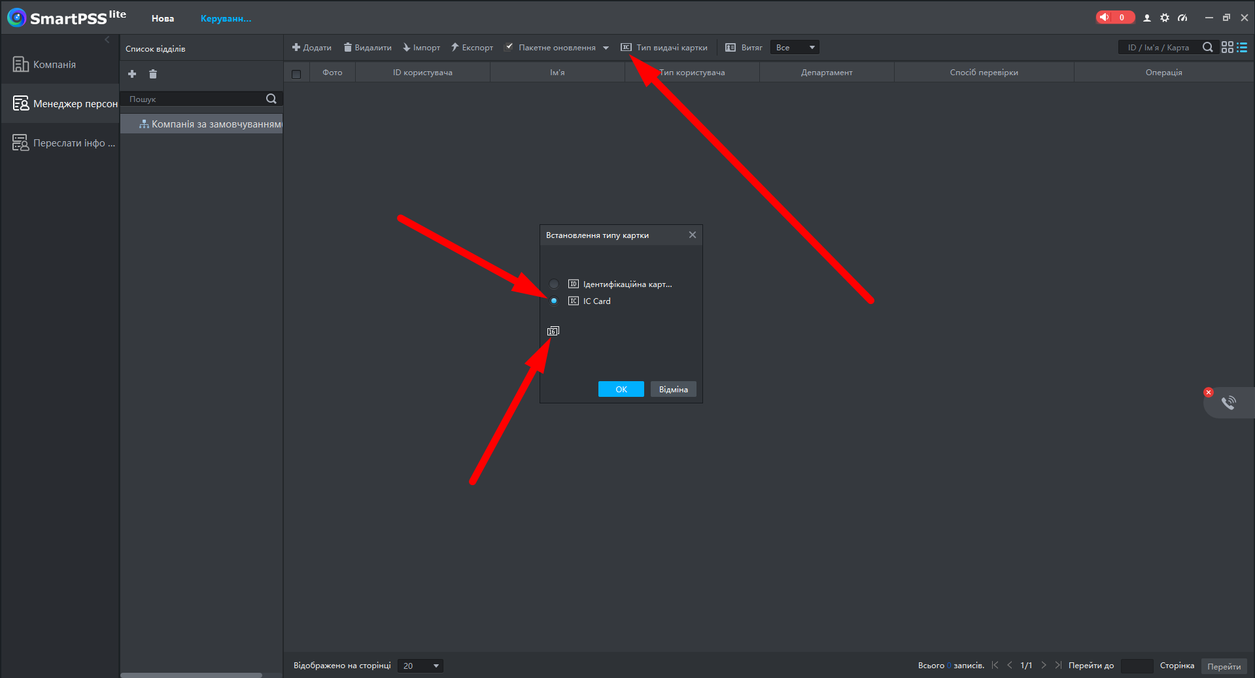Open settings gear in title bar

[x=1165, y=18]
